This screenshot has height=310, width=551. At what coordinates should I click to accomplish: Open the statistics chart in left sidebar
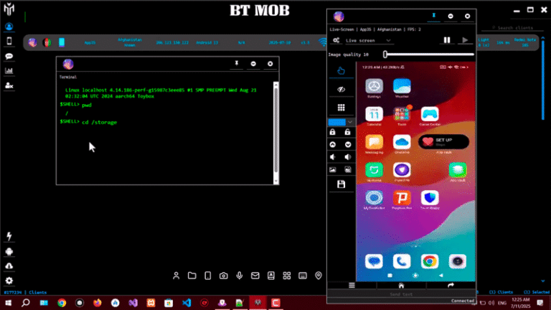[x=9, y=70]
